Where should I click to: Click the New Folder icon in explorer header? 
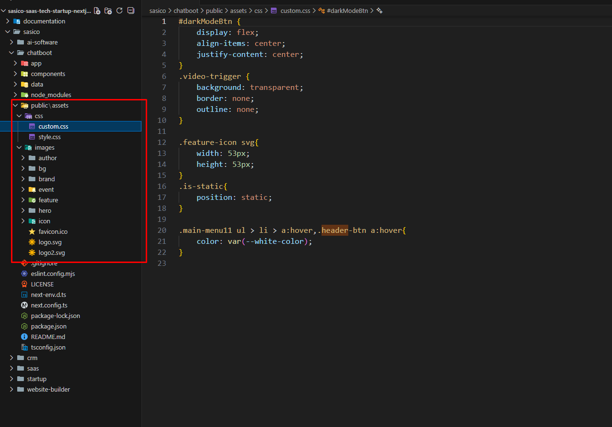pyautogui.click(x=108, y=11)
